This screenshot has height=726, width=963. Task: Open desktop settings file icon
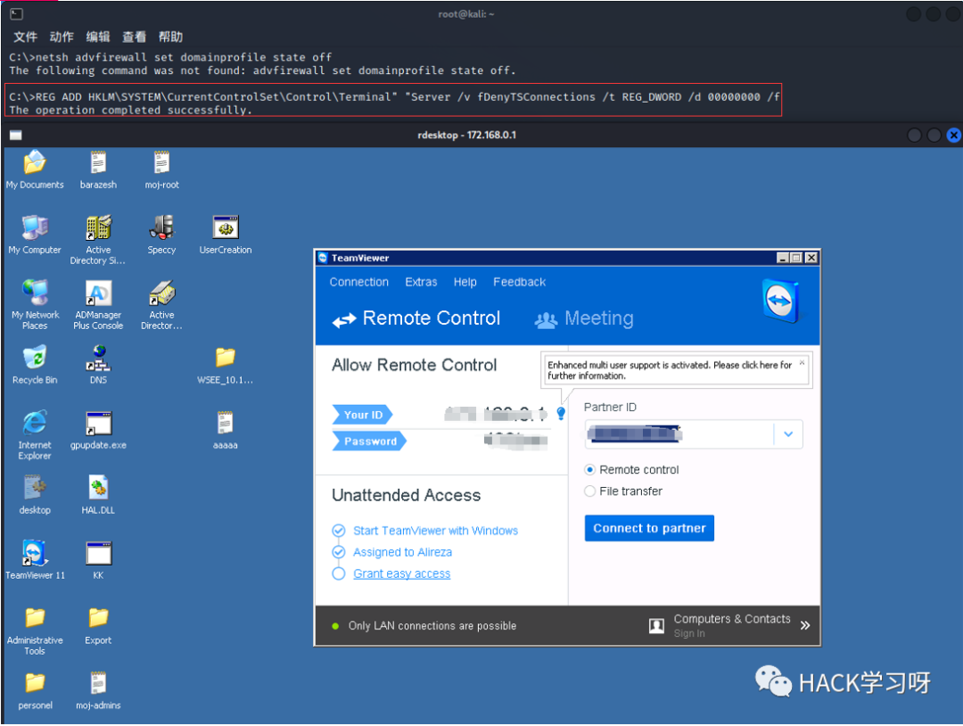(x=35, y=488)
